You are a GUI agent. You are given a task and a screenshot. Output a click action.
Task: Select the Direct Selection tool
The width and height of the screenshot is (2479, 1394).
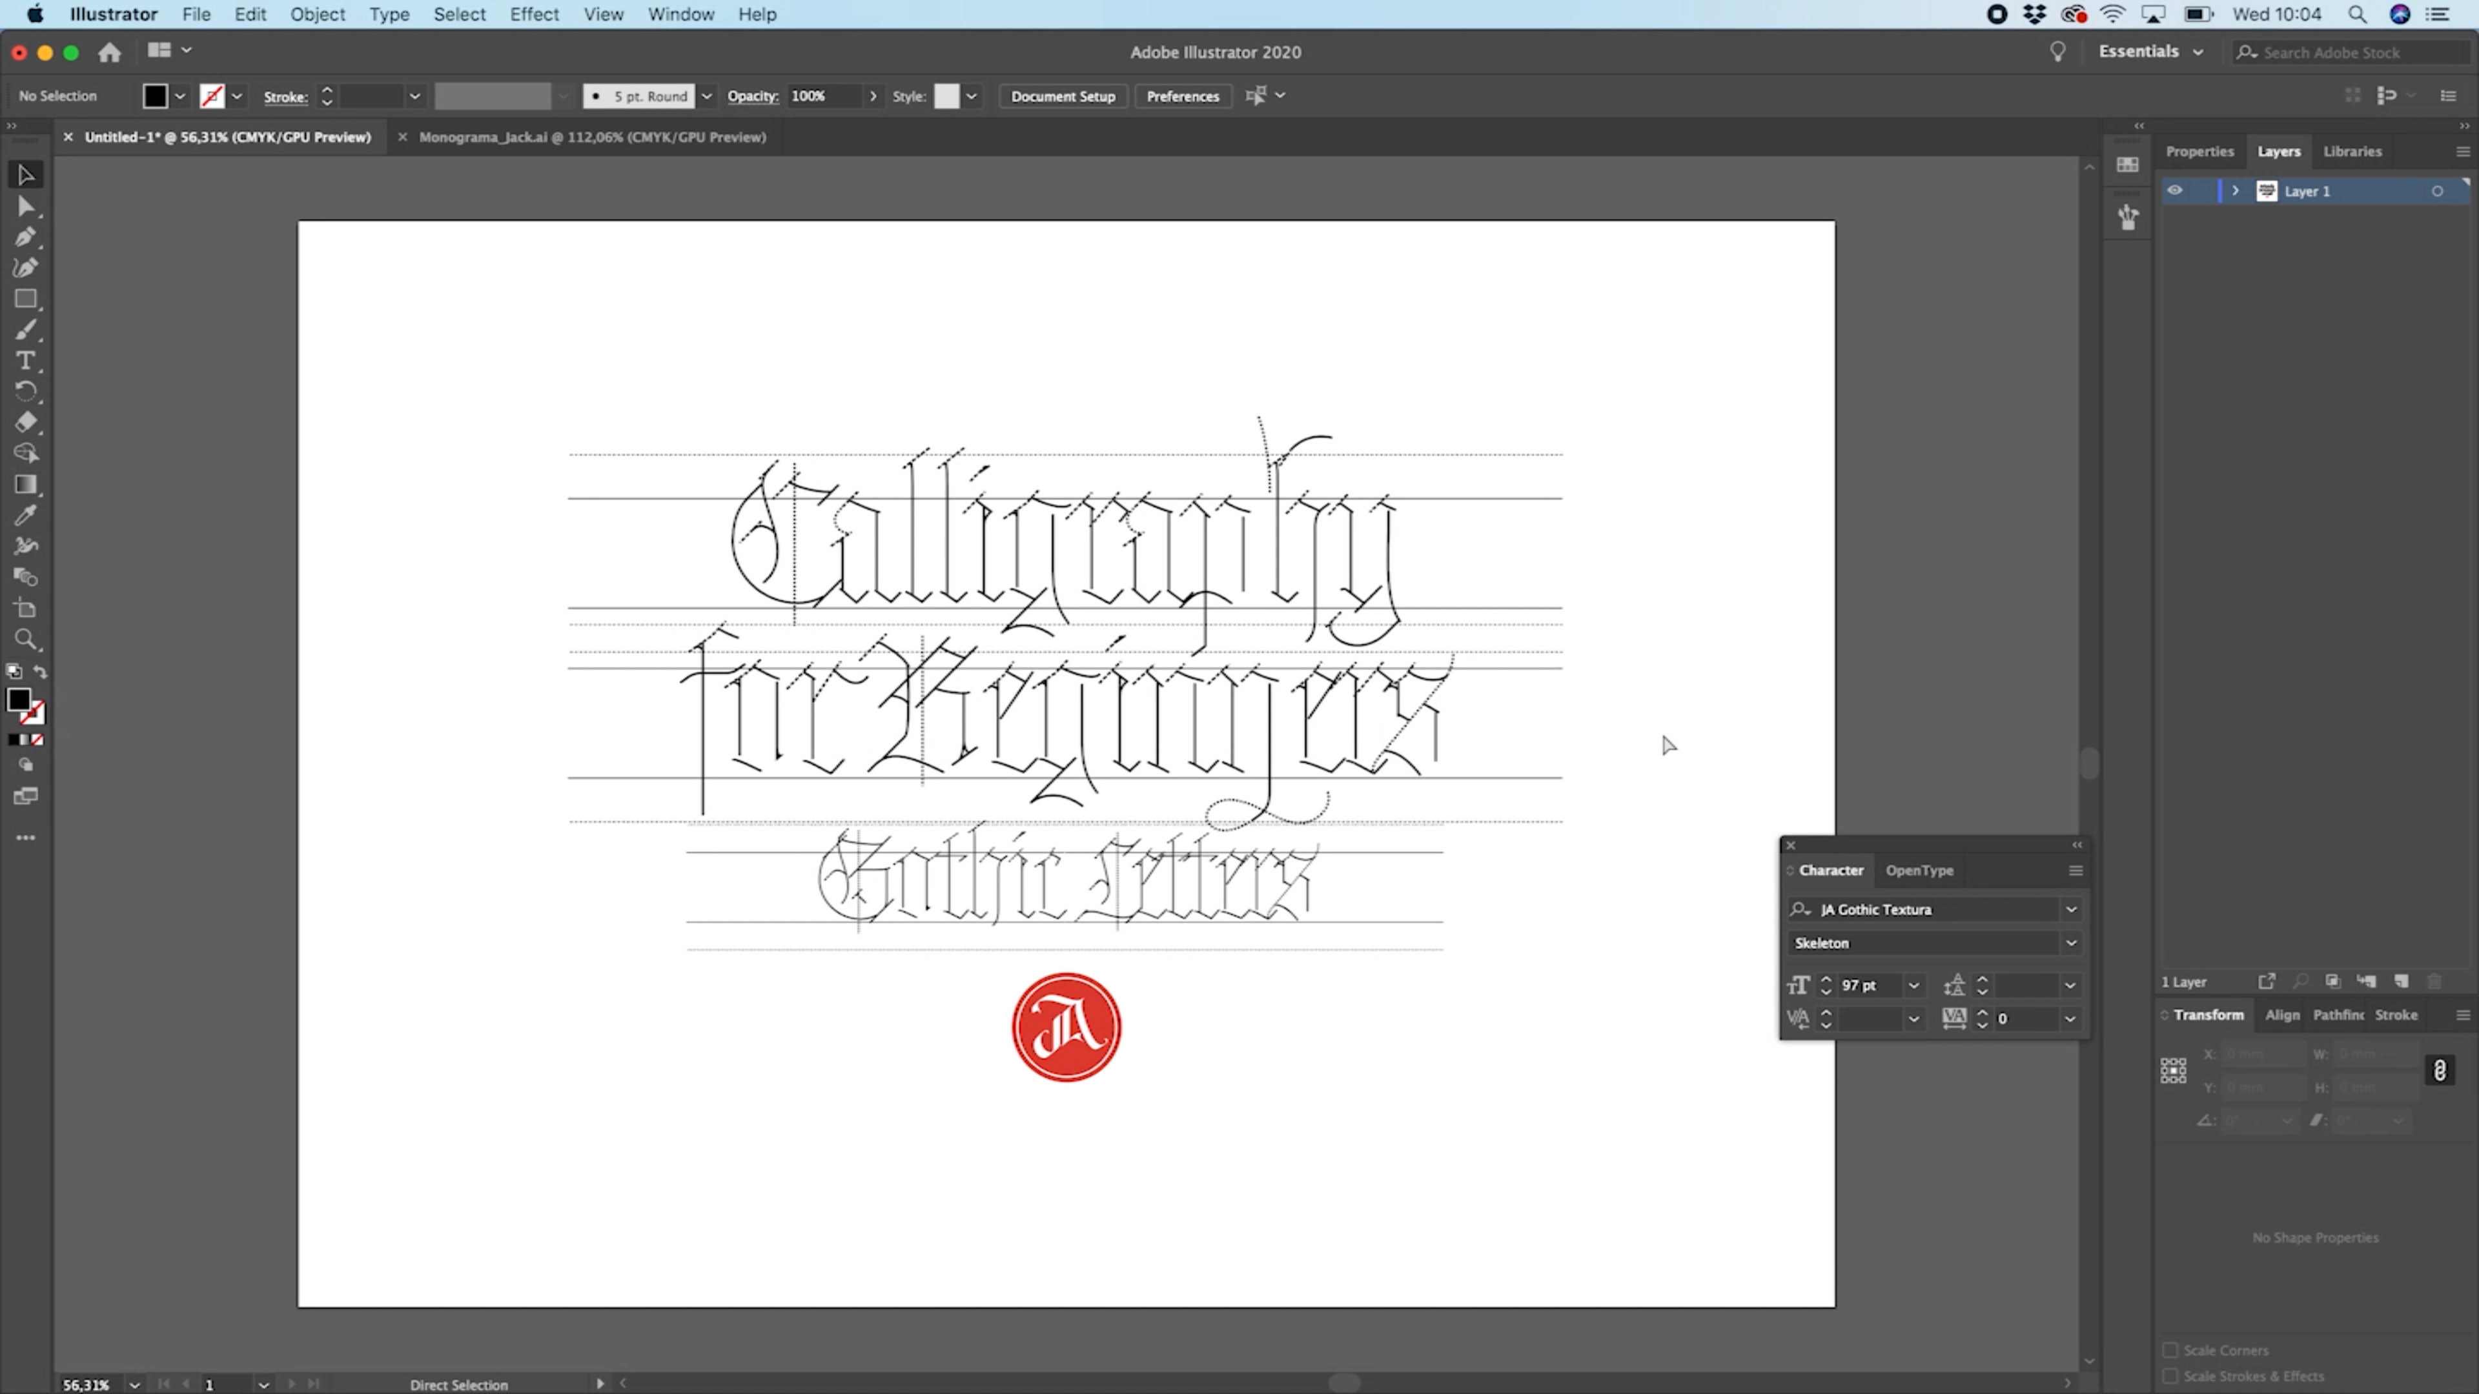26,207
